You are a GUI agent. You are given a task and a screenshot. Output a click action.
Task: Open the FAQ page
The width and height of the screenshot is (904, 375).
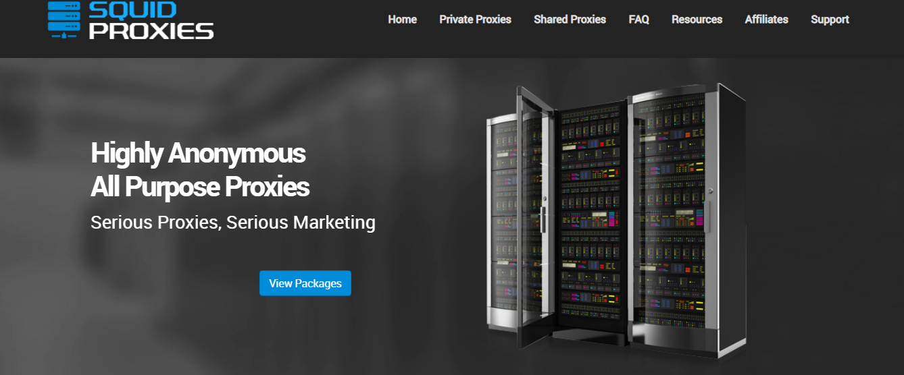pyautogui.click(x=638, y=20)
